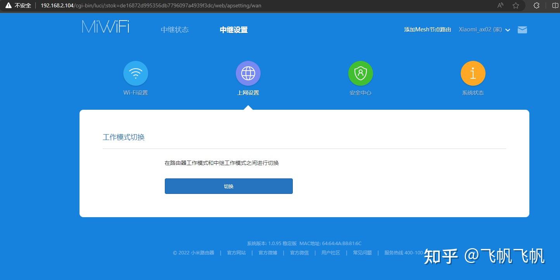
Task: Open the browser split screen icon
Action: (555, 5)
